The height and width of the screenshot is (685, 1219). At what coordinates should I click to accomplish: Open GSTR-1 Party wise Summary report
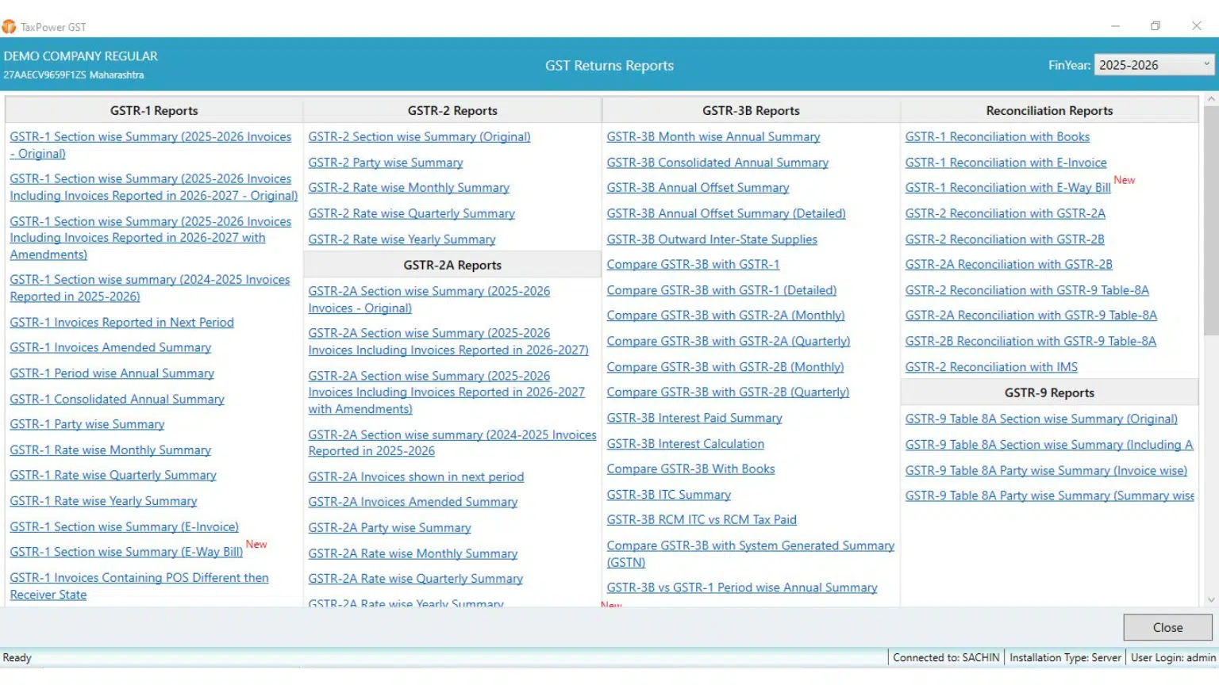pos(87,424)
